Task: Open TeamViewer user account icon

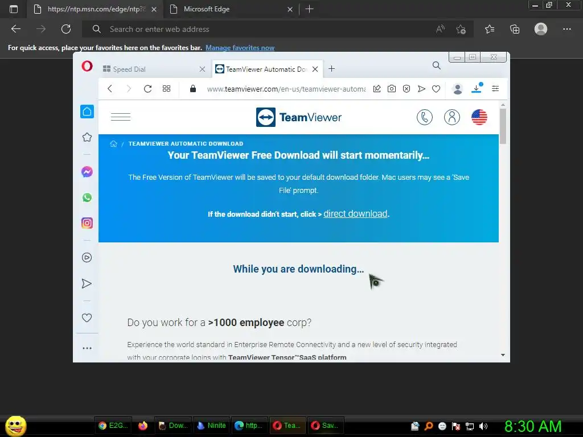Action: click(x=452, y=117)
